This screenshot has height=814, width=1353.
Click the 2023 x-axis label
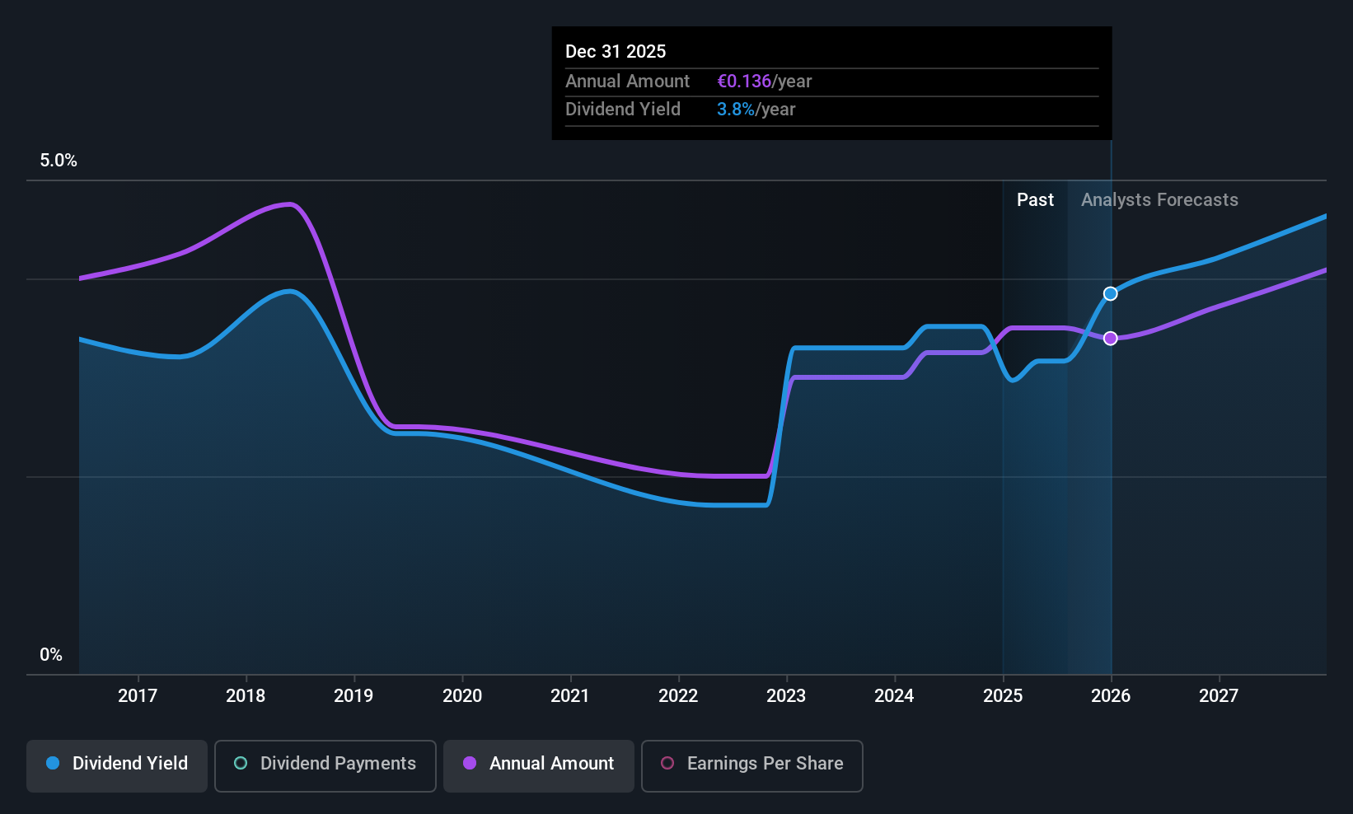click(786, 695)
